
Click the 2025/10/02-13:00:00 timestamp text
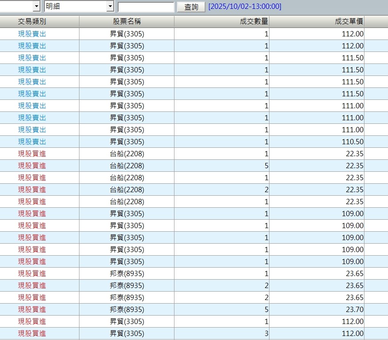[245, 7]
